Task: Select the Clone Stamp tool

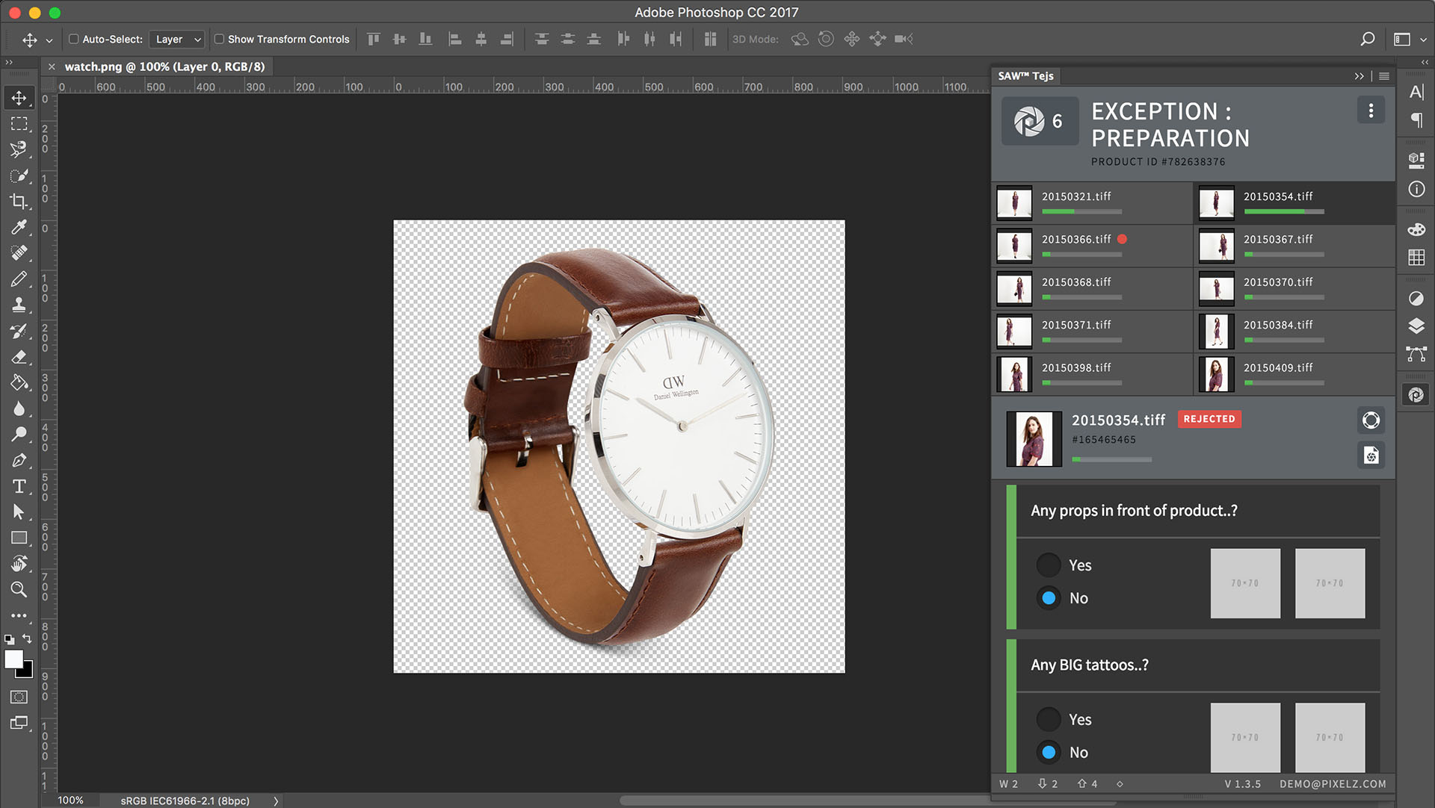Action: click(x=19, y=305)
